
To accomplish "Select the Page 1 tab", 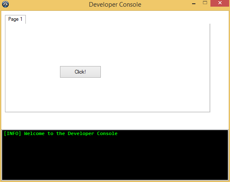I will coord(15,19).
